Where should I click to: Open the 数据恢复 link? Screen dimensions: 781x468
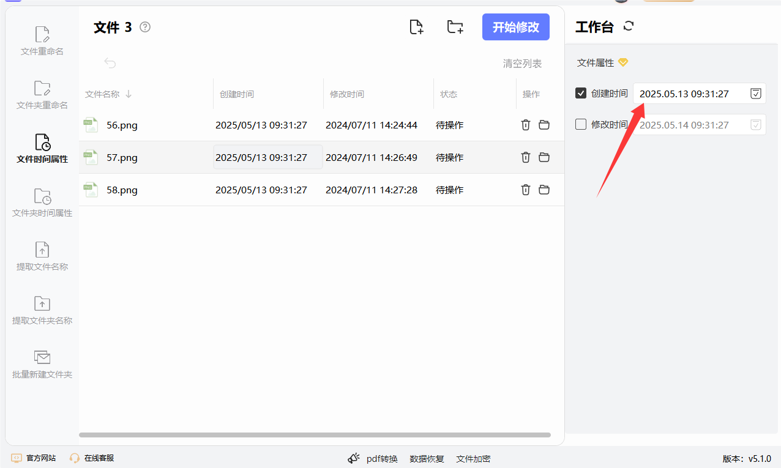pyautogui.click(x=427, y=459)
